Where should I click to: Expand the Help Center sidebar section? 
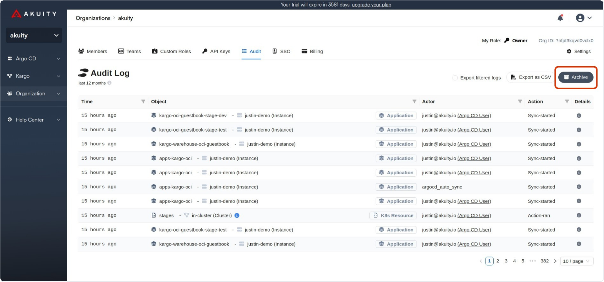(34, 120)
